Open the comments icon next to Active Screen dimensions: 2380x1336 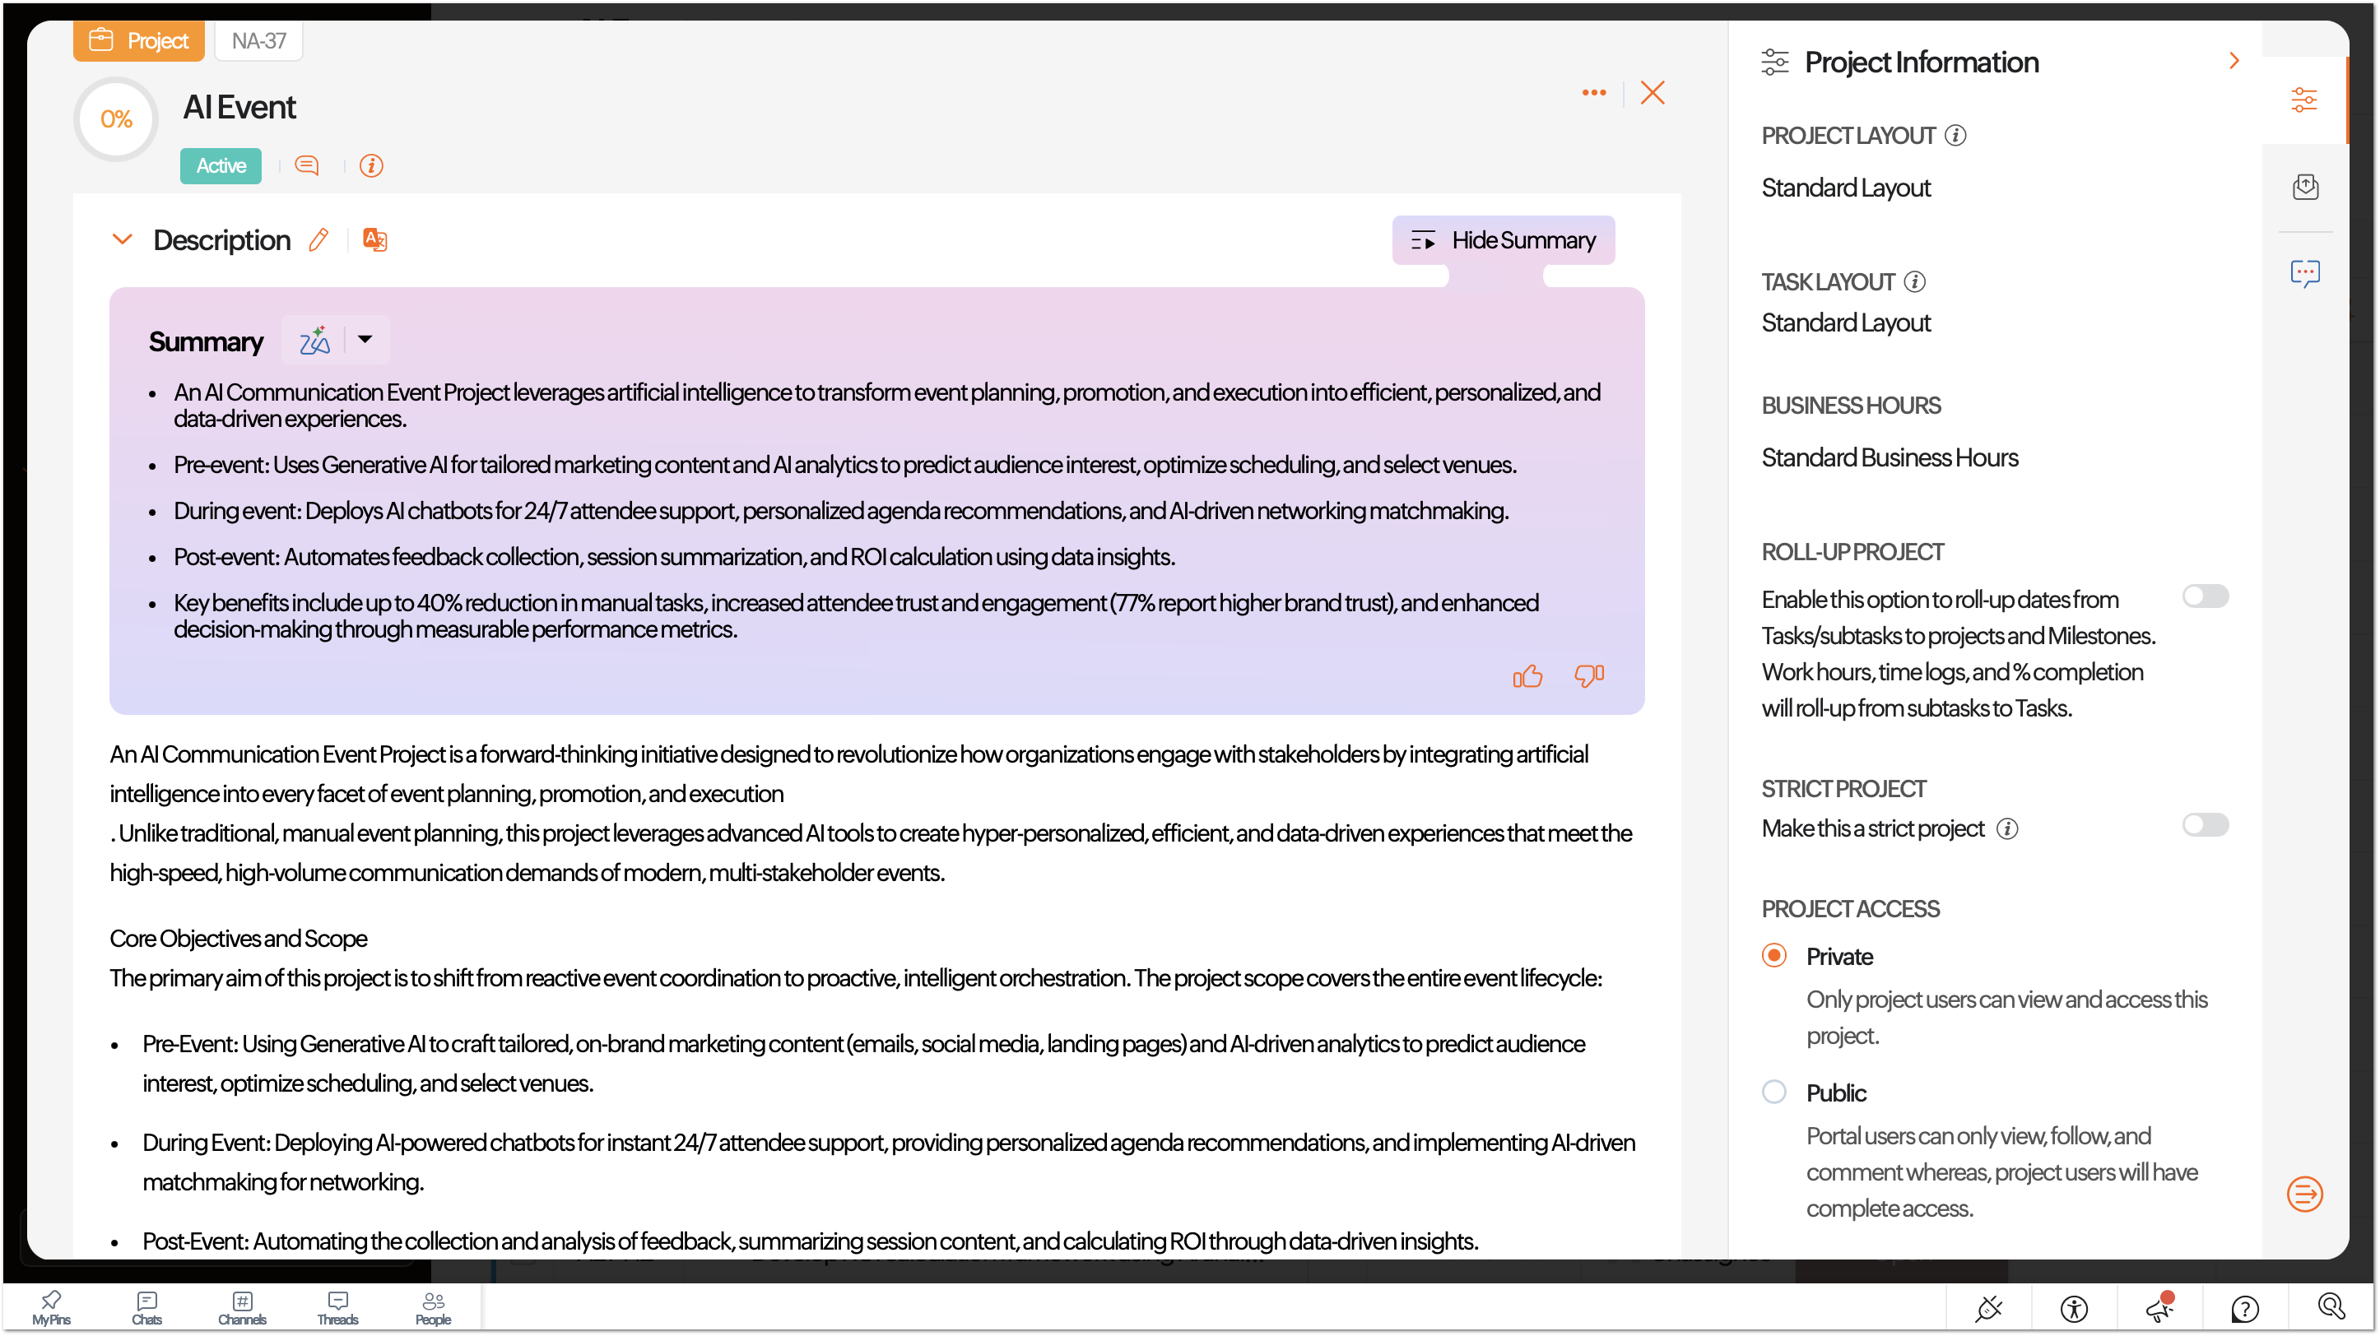click(x=307, y=165)
